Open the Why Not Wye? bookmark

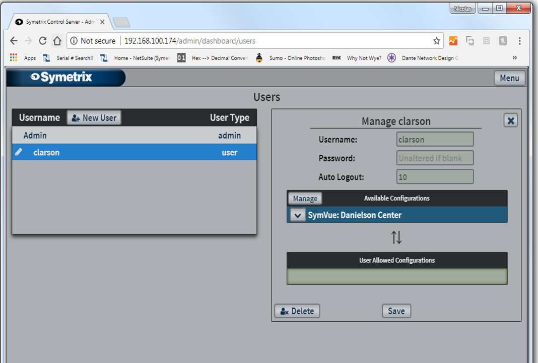tap(357, 58)
